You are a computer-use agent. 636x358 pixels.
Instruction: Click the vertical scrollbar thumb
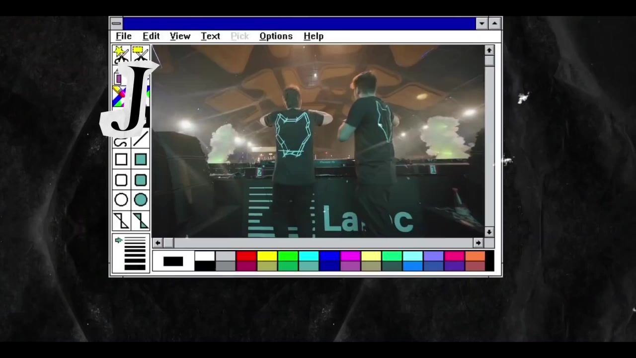489,61
